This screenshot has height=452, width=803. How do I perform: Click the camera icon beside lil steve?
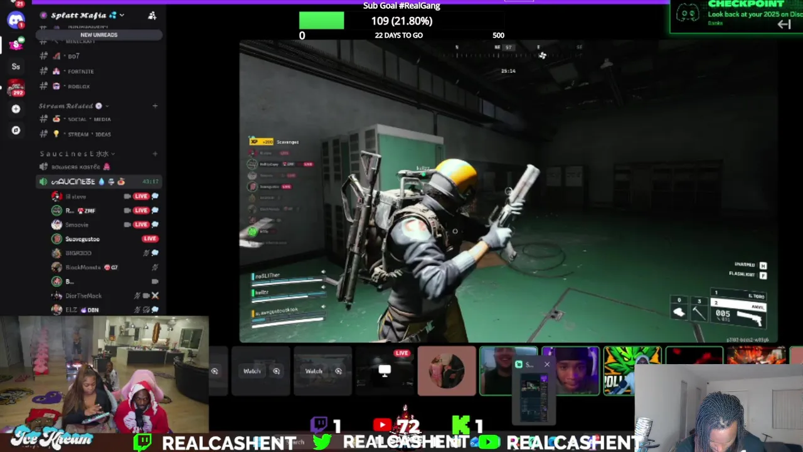(127, 196)
